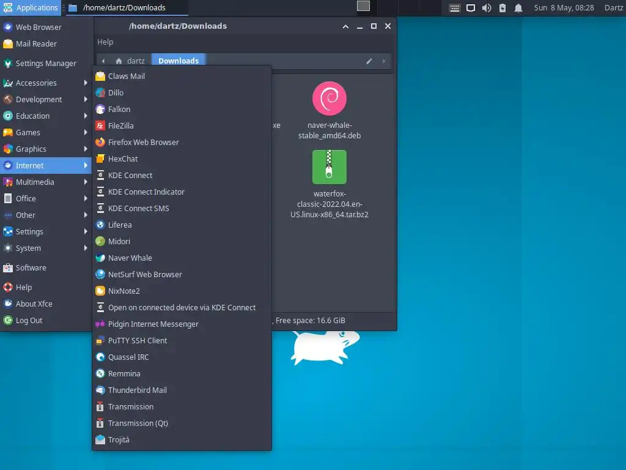Image resolution: width=626 pixels, height=470 pixels.
Task: Select waterfox-classic tar.bz2 archive icon
Action: coord(330,167)
